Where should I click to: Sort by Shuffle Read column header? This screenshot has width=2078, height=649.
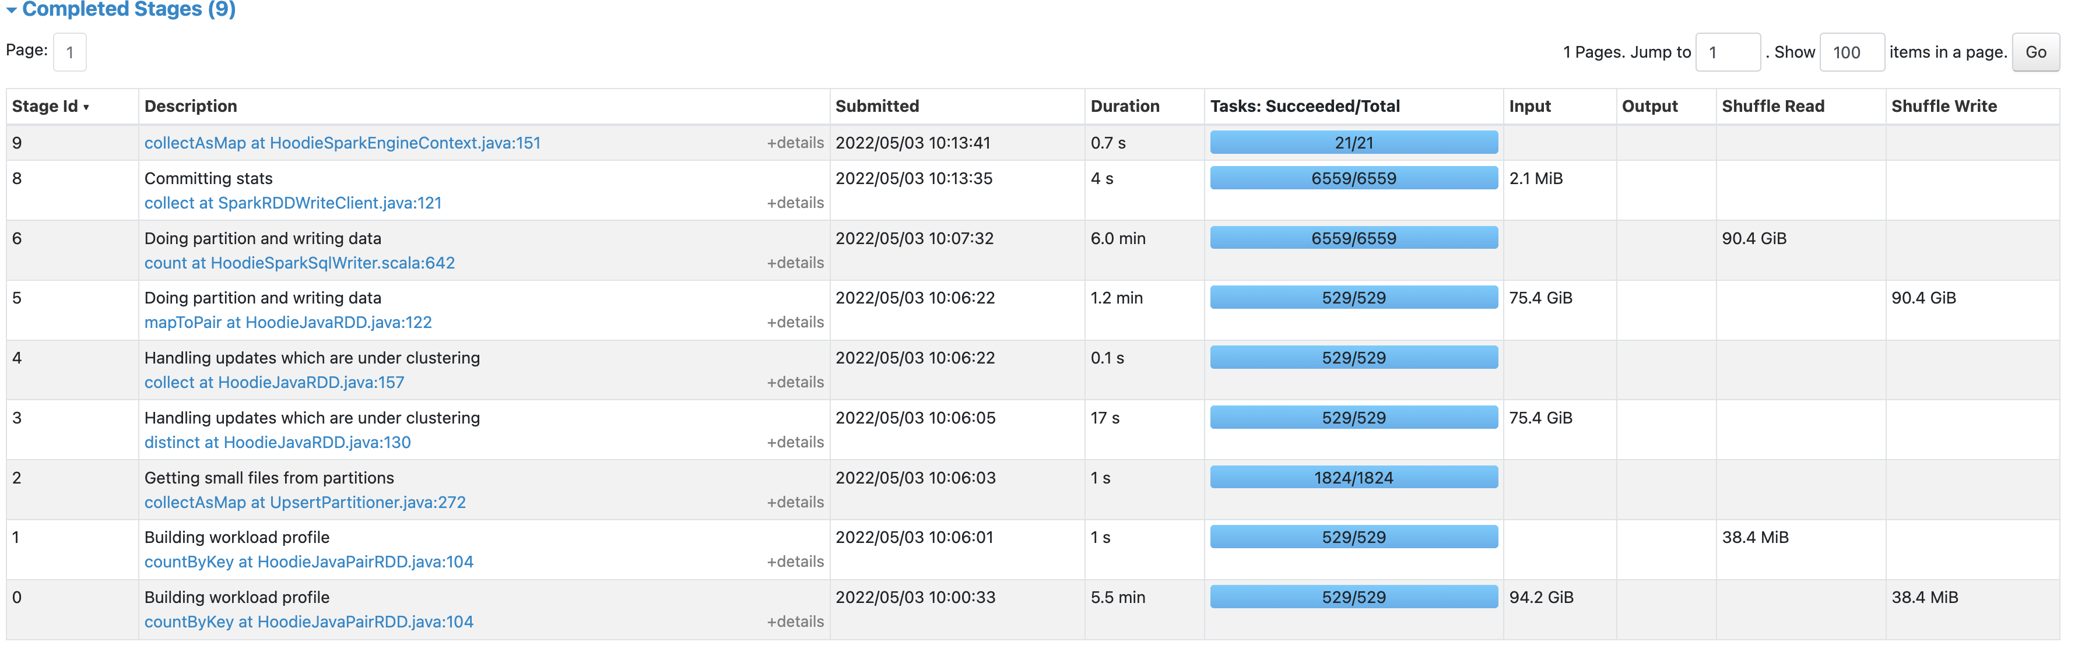click(1772, 107)
